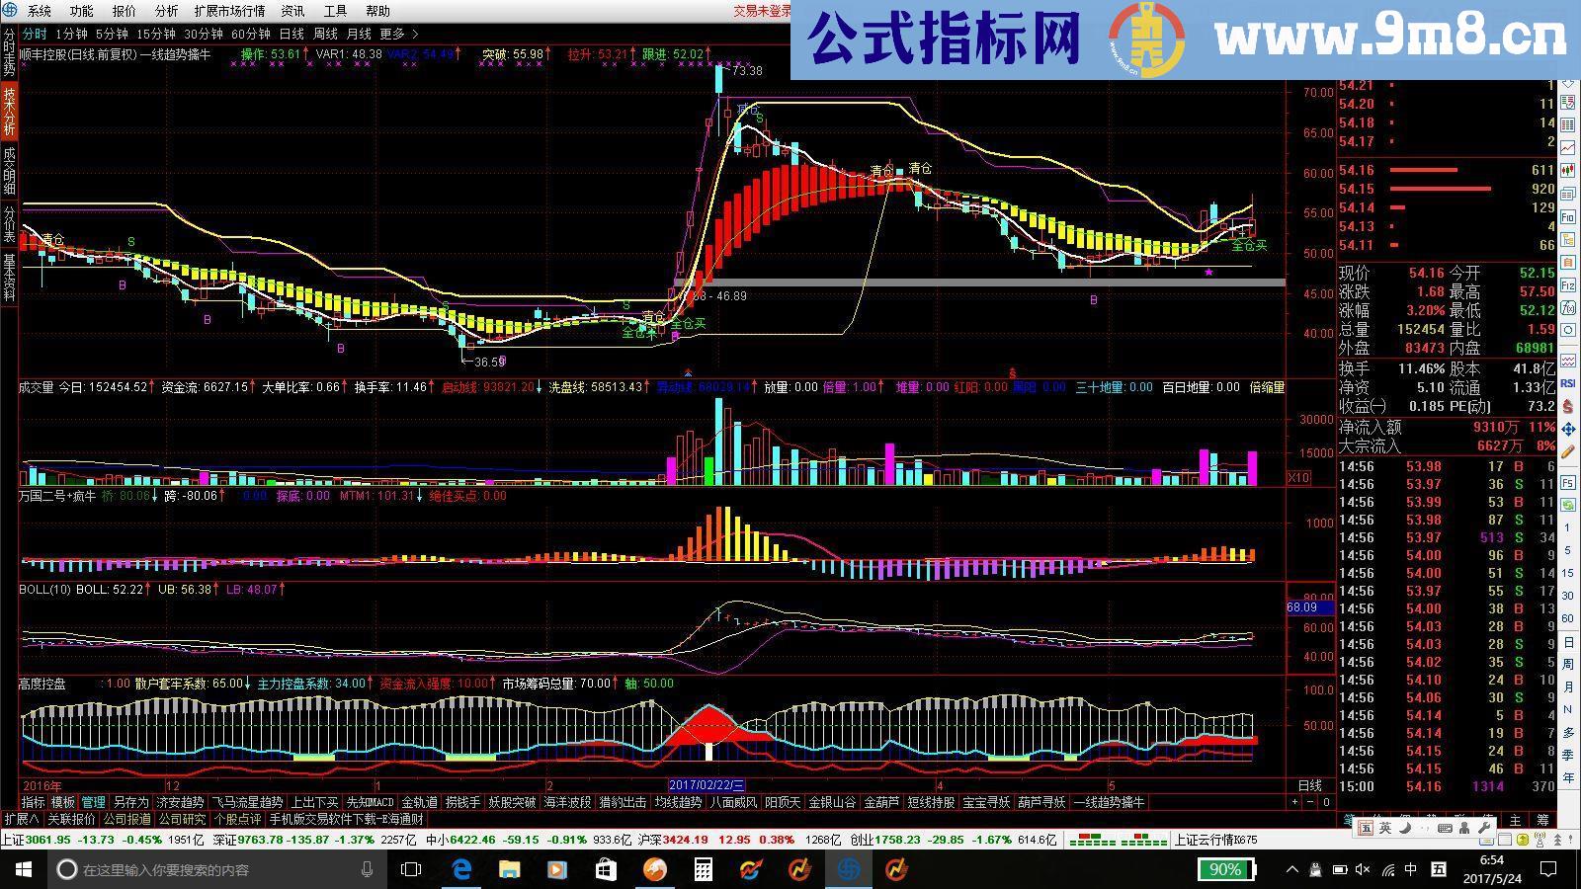Click the 90% progress control in taskbar
This screenshot has width=1581, height=889.
click(x=1223, y=869)
